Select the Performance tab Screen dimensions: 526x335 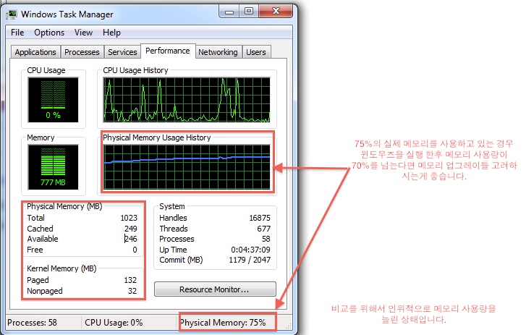click(x=168, y=51)
